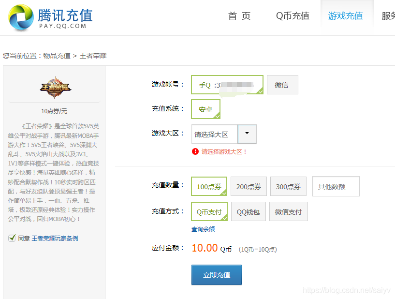Open the 首页 navigation tab
Viewport: 395px width, 299px height.
tap(239, 16)
